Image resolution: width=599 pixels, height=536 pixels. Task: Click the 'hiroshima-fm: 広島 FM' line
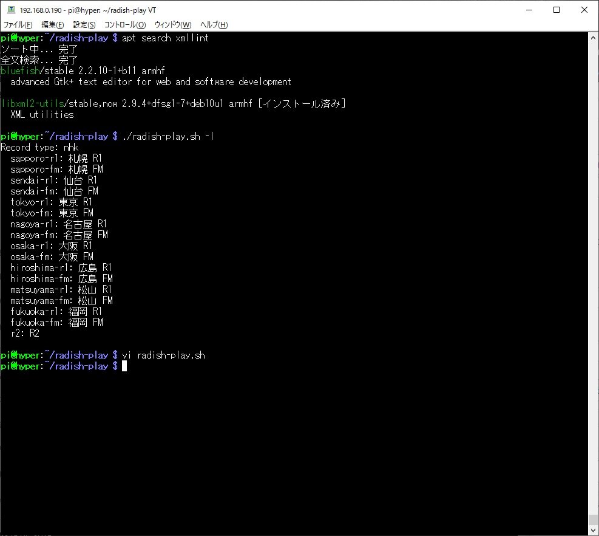point(61,278)
